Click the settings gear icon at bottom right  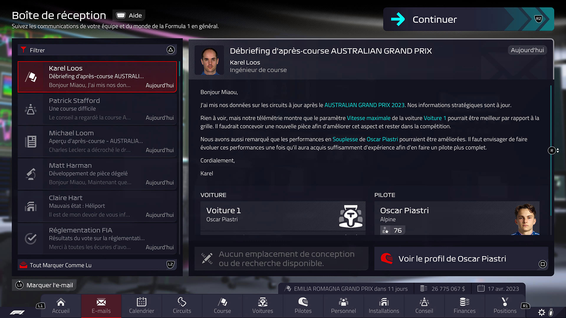(542, 312)
